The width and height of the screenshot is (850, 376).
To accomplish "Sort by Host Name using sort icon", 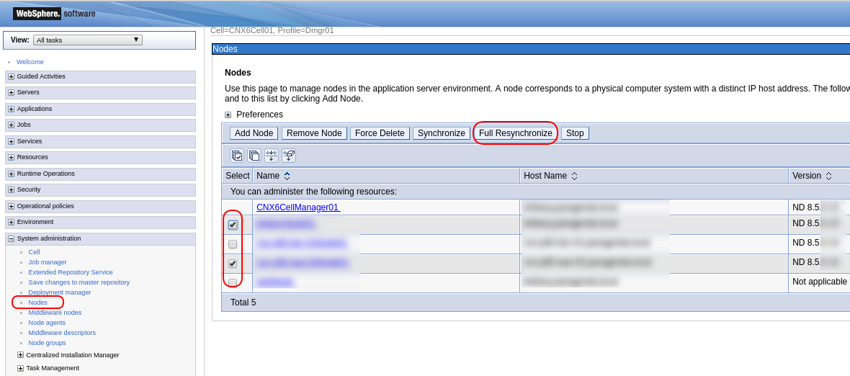I will (x=574, y=176).
